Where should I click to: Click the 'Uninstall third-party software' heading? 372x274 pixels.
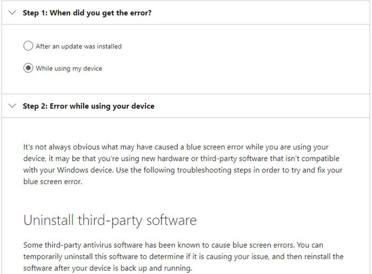pos(109,220)
